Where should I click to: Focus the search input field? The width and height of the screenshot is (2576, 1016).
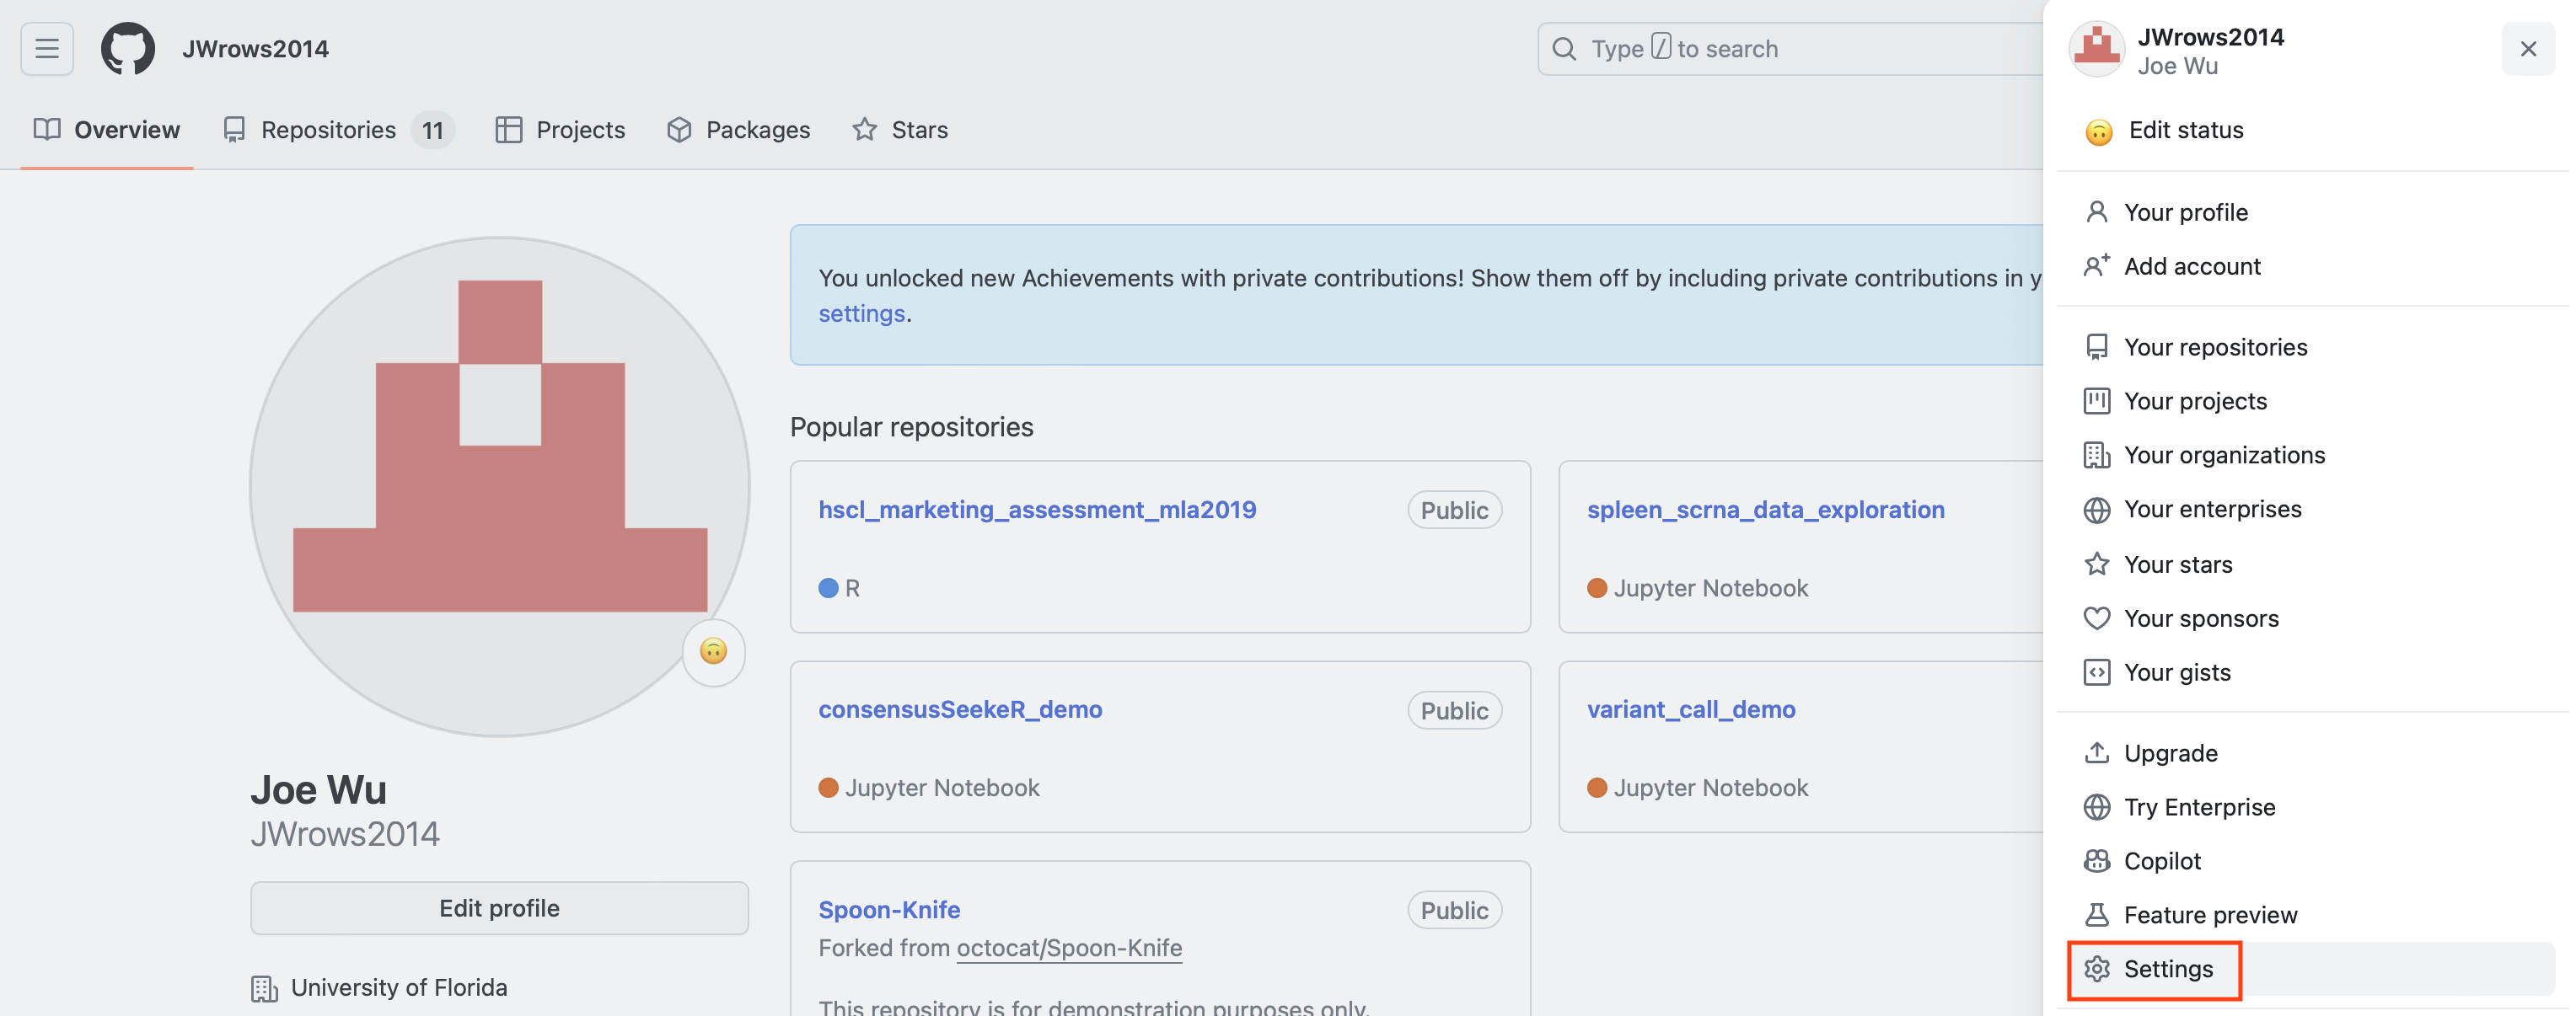pos(1790,48)
